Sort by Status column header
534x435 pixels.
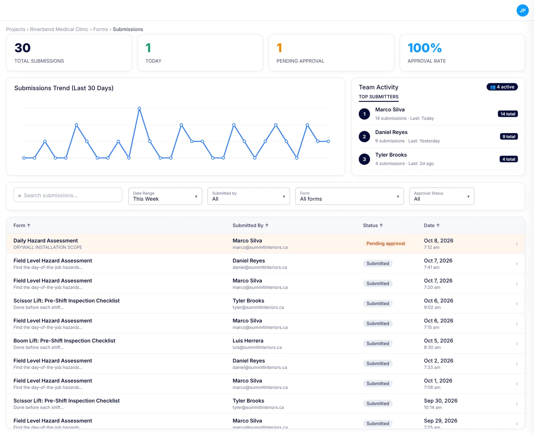click(373, 226)
